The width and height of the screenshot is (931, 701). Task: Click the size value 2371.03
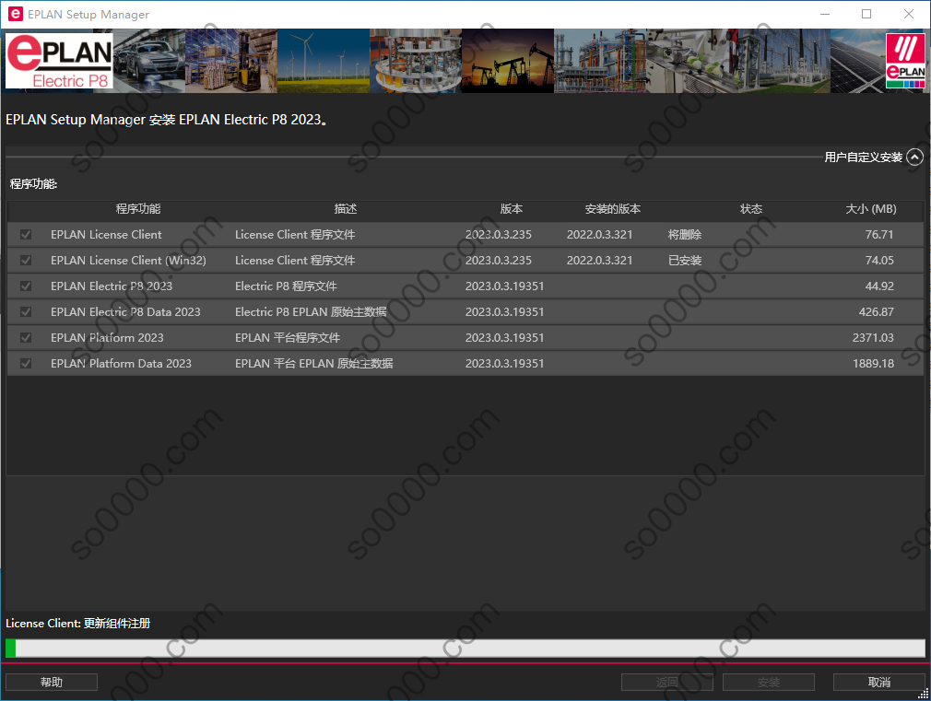click(x=873, y=338)
